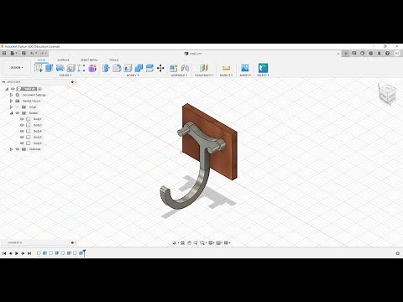This screenshot has width=403, height=302.
Task: Open the job status icon
Action: [x=371, y=53]
